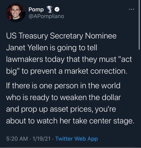
Task: Click the vertical scrollbar thumb at right edge
Action: coord(139,25)
